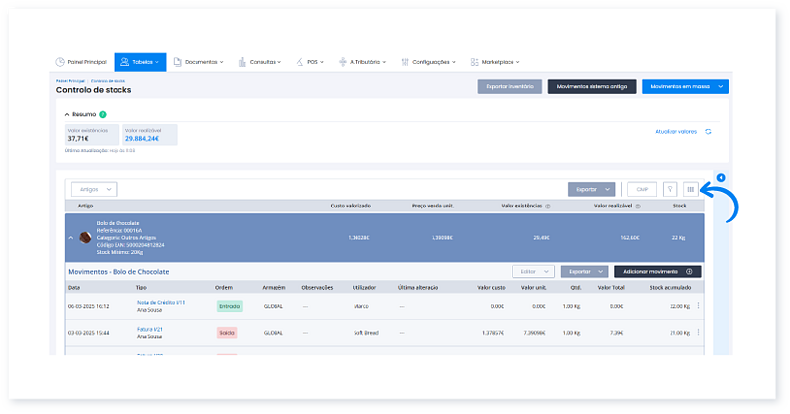Viewport: 790px width, 414px height.
Task: Open the Tabelas menu
Action: tap(141, 61)
